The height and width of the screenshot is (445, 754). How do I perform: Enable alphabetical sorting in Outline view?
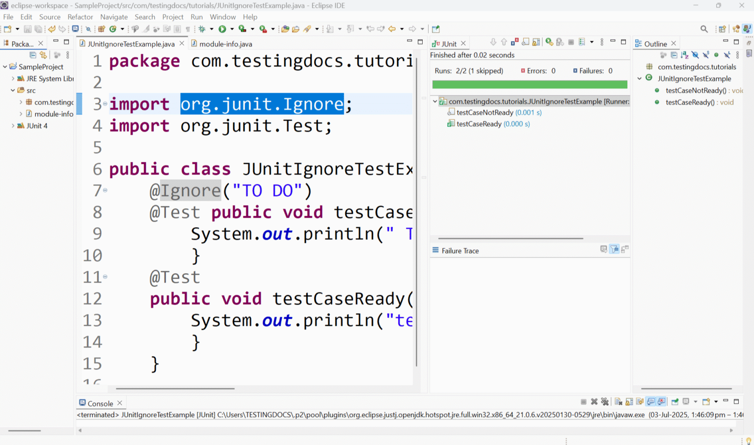coord(684,55)
